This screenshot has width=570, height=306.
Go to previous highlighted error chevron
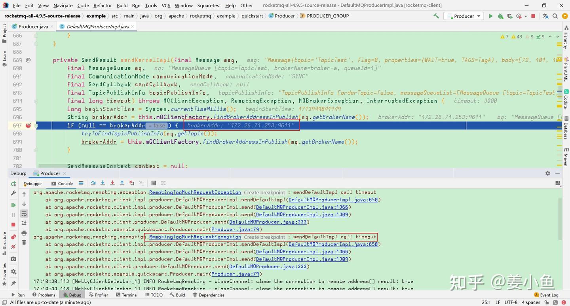click(x=550, y=36)
